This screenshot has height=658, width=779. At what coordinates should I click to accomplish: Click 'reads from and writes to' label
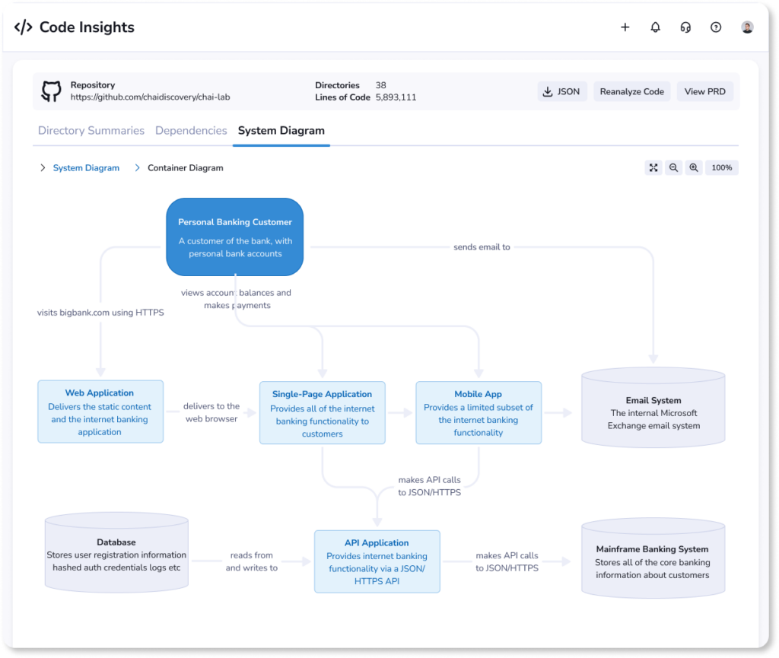pos(251,561)
